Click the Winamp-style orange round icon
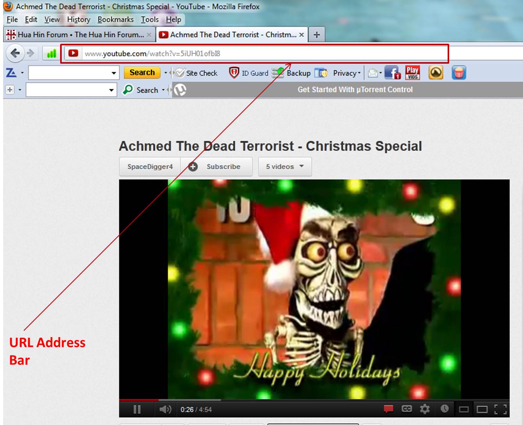 (436, 73)
